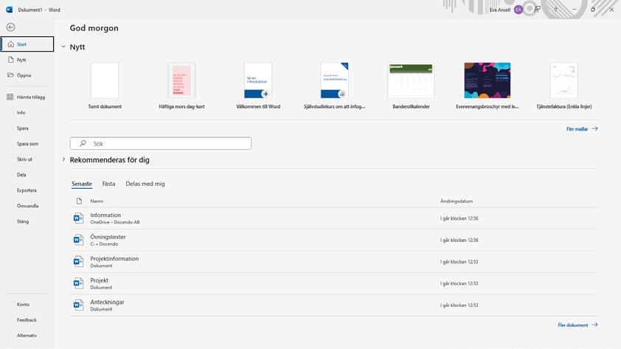Open the Information document name
The image size is (621, 349).
point(105,215)
